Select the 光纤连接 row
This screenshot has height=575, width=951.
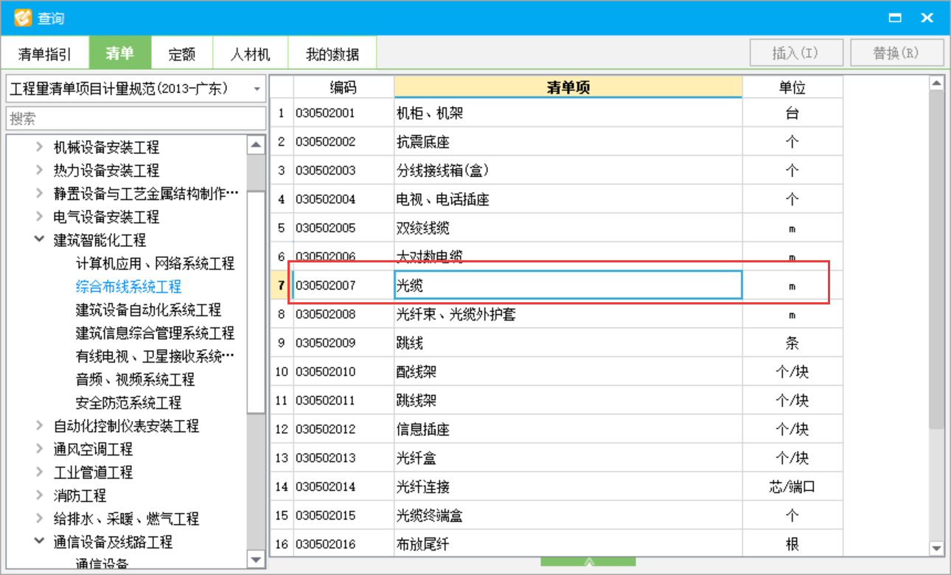[x=557, y=487]
